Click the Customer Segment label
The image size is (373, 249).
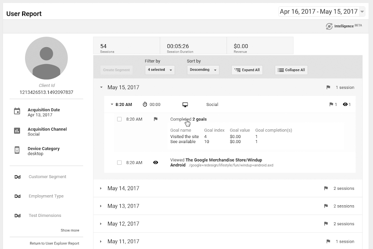[x=48, y=176]
